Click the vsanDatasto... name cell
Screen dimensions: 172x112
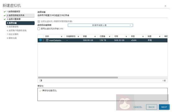pyautogui.click(x=56, y=40)
